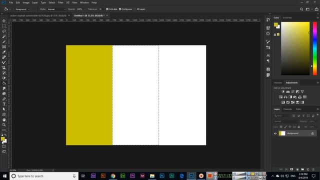This screenshot has width=320, height=180.
Task: Open the File menu
Action: (11, 2)
